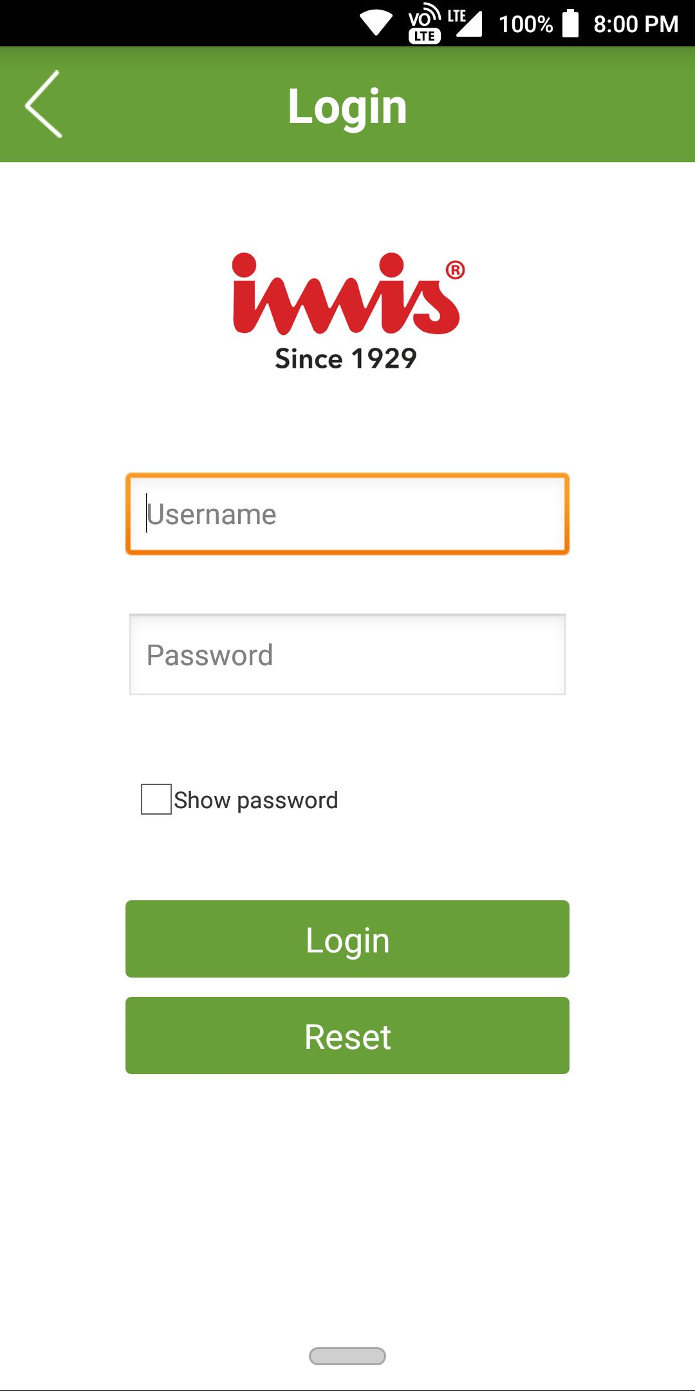Tap the gray home navigation pill

[x=347, y=1356]
